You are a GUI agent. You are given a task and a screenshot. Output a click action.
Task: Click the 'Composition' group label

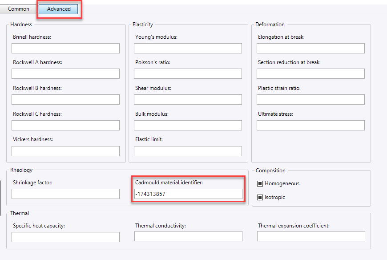click(x=270, y=171)
